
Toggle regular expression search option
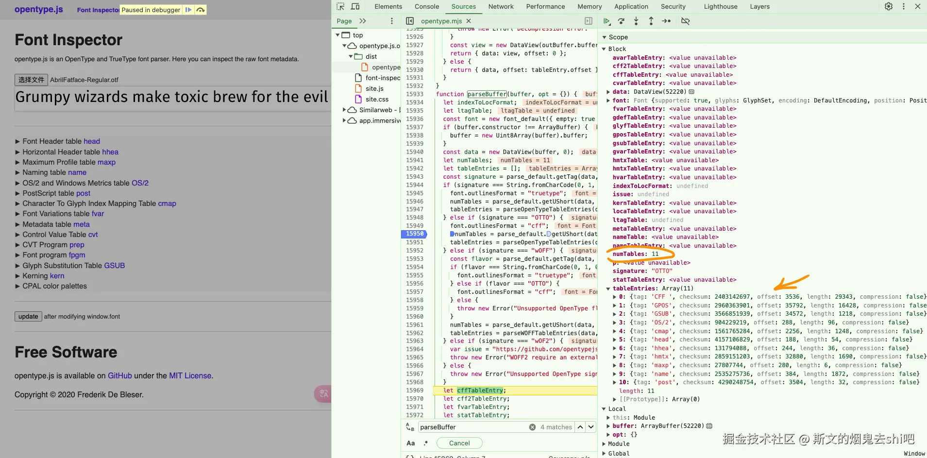[x=426, y=443]
